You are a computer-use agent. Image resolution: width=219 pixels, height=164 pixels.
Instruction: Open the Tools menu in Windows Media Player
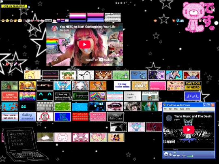click(182, 109)
